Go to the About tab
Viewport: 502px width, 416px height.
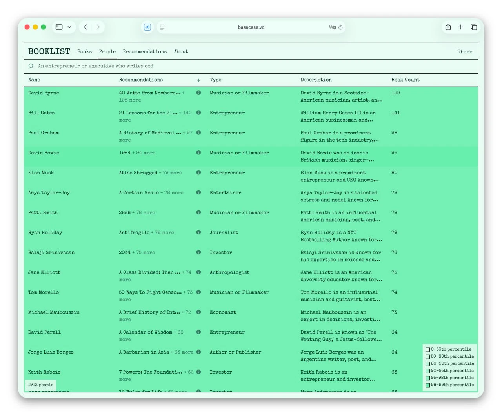(181, 51)
